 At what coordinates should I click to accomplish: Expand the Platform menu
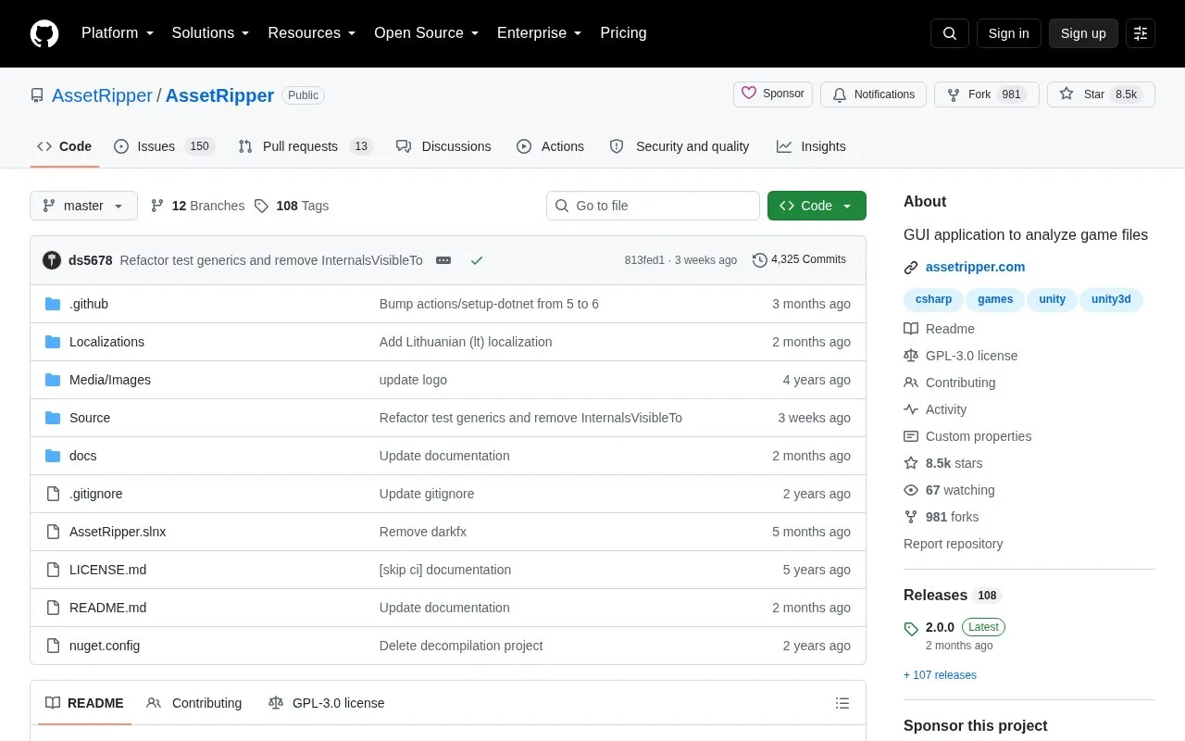pos(118,33)
